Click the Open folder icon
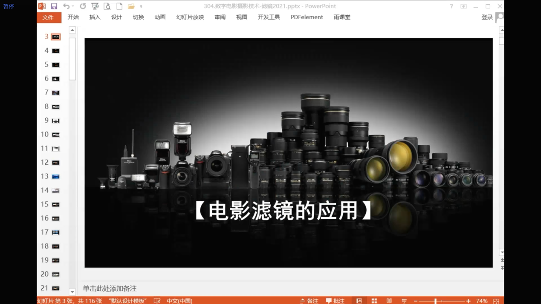This screenshot has width=541, height=304. 131,6
